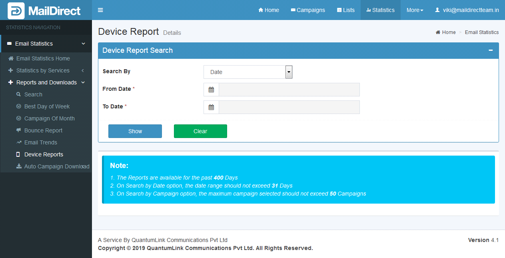This screenshot has width=505, height=258.
Task: Open the More dropdown in navbar
Action: tap(415, 10)
